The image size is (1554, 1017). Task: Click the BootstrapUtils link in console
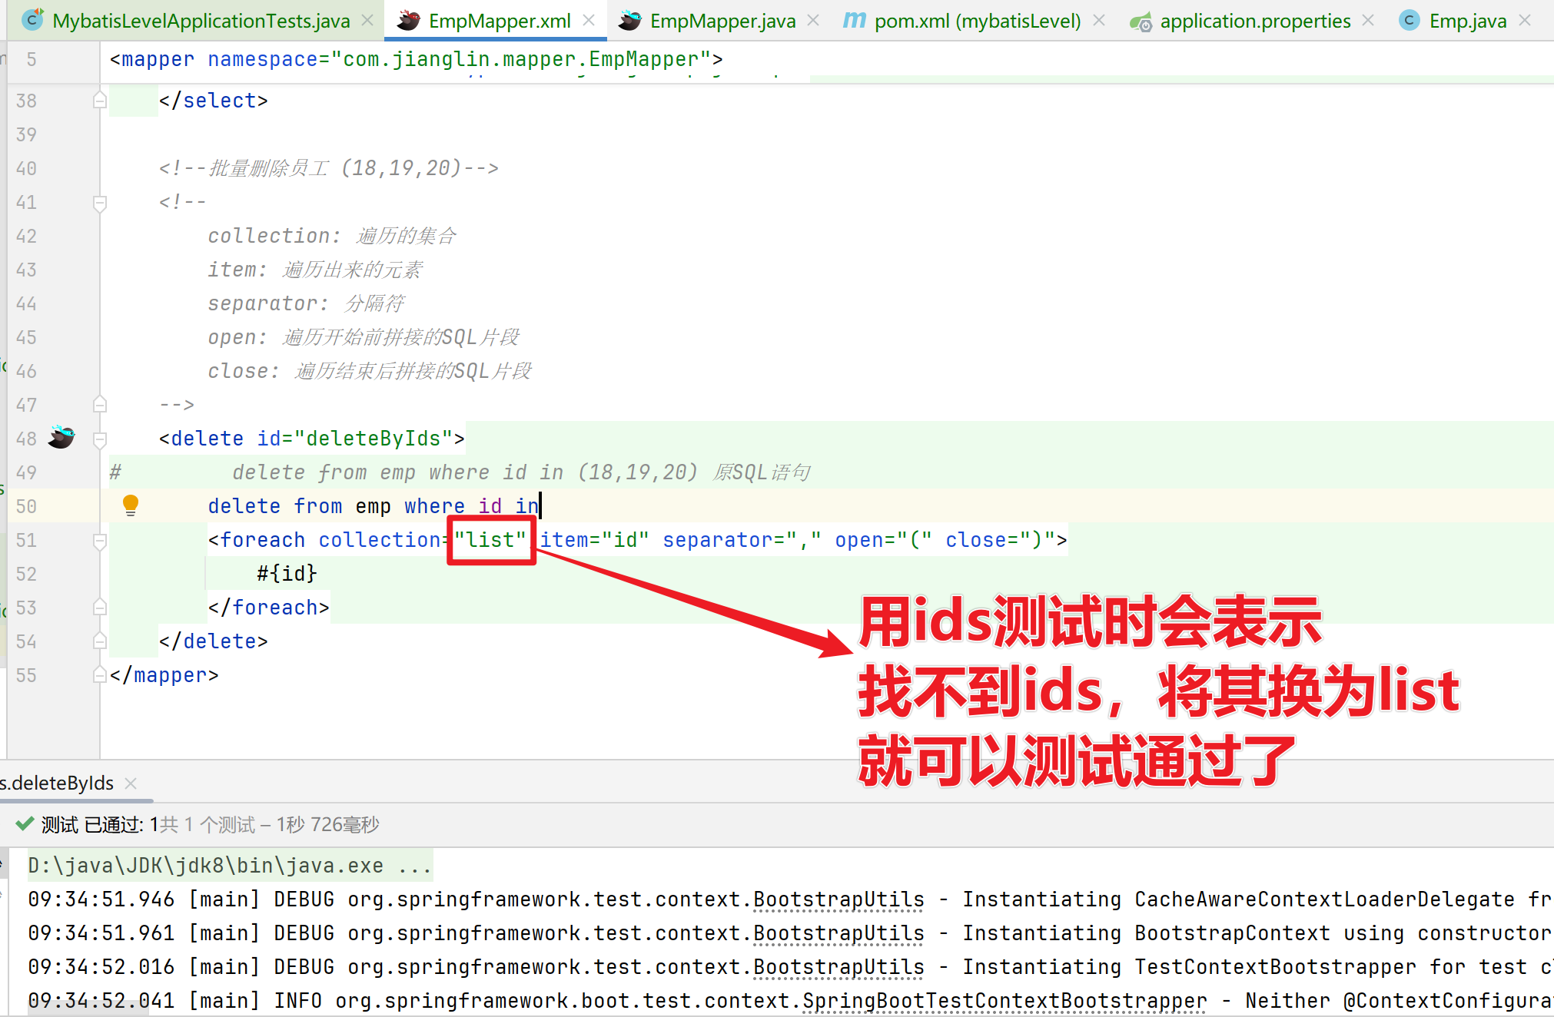click(x=838, y=899)
